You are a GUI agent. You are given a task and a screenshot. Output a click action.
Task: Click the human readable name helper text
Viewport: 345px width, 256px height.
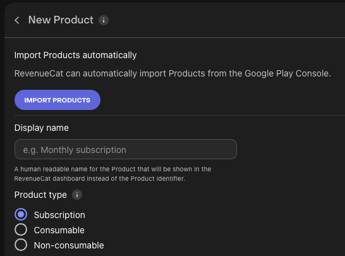point(112,169)
